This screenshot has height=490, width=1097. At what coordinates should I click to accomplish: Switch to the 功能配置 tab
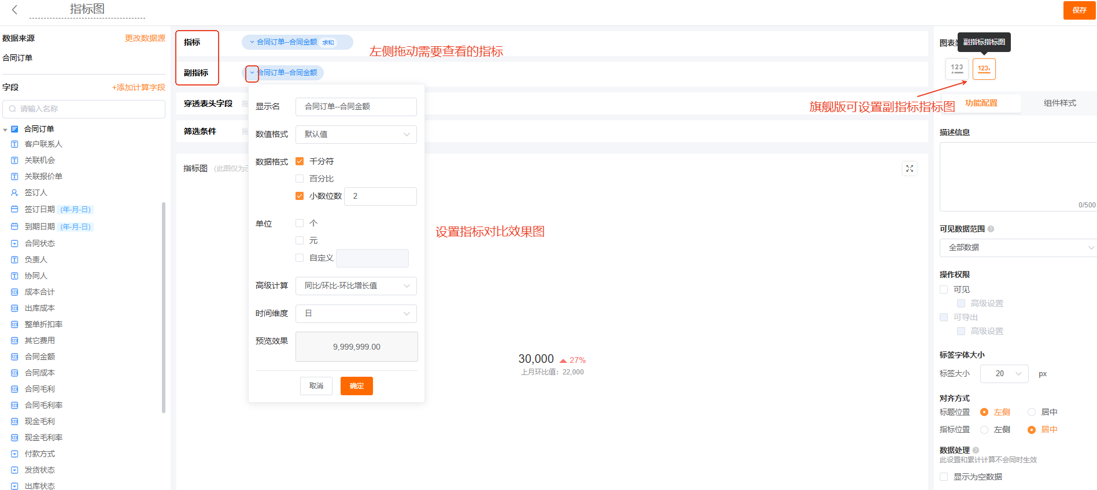tap(981, 103)
